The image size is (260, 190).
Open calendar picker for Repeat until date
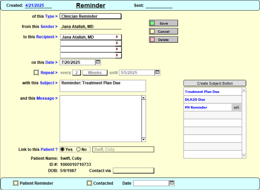coord(157,72)
